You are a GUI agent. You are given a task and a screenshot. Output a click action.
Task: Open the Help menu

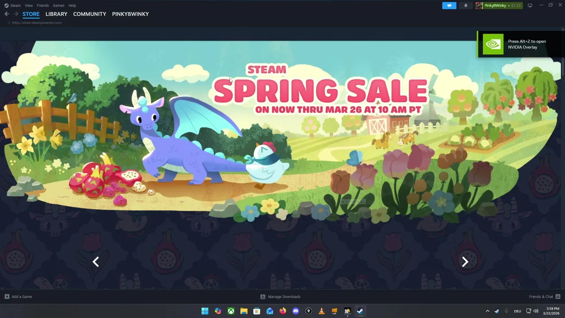(72, 5)
